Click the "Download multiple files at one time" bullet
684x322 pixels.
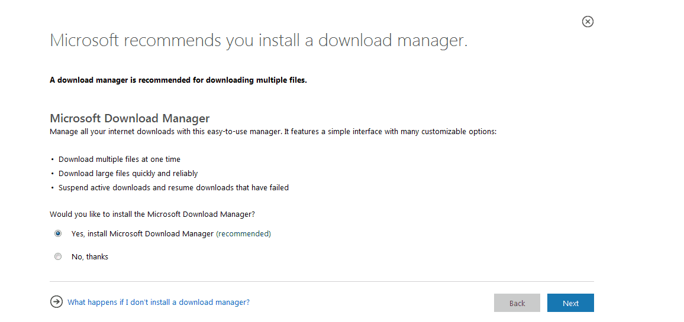point(120,159)
